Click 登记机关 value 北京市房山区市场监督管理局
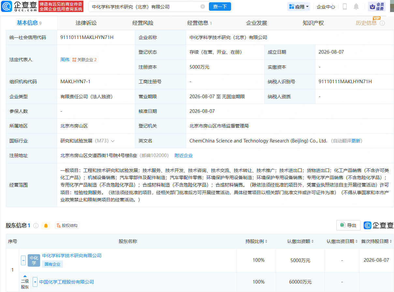 point(219,126)
